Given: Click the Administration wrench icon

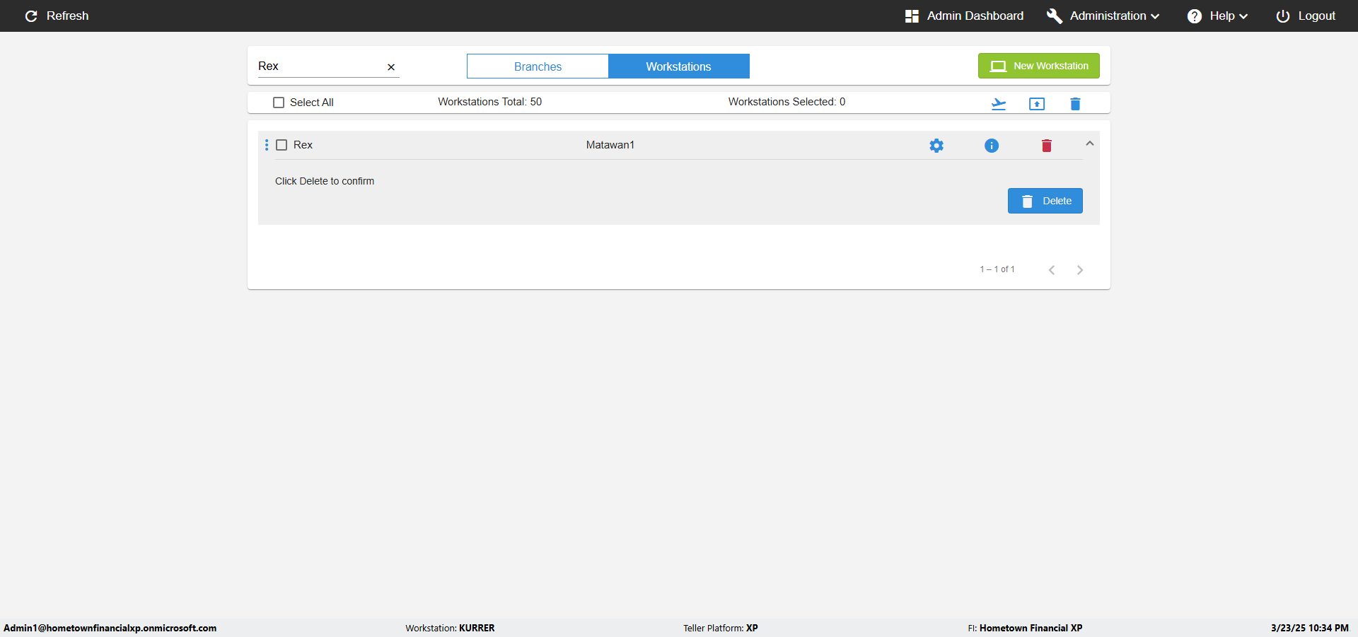Looking at the screenshot, I should pos(1054,16).
